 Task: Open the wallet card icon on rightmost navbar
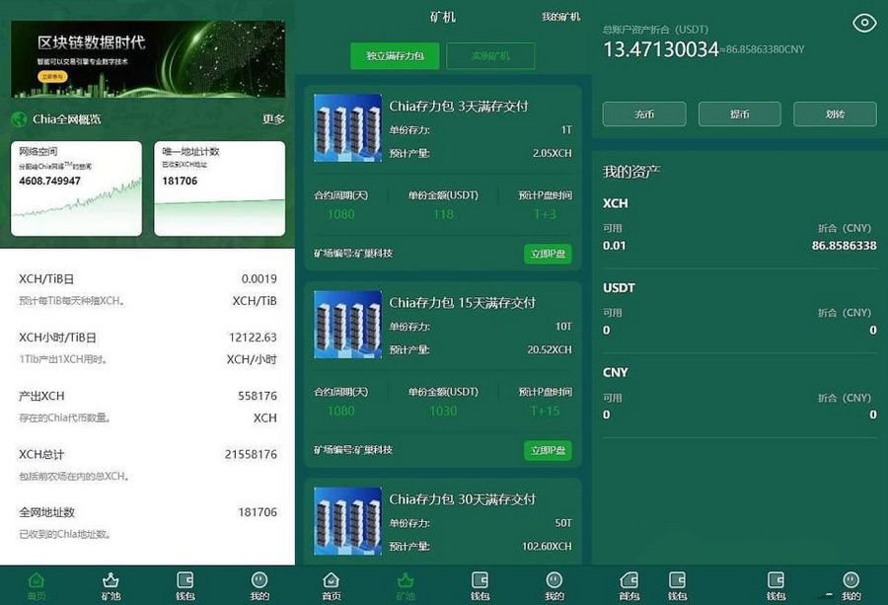(x=777, y=582)
